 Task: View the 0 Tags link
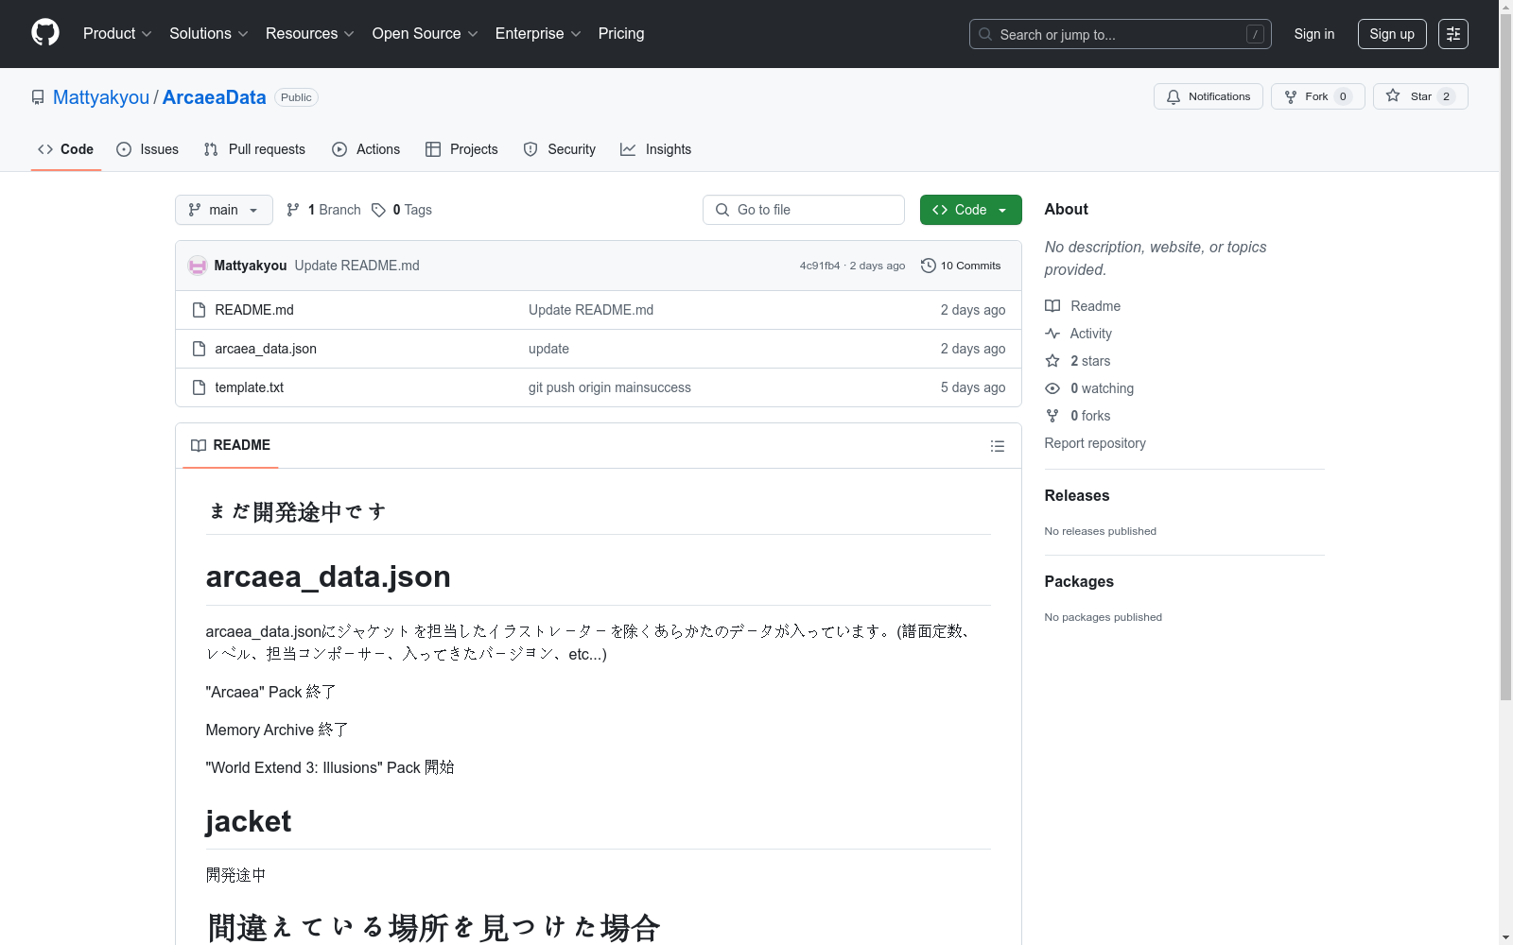402,210
